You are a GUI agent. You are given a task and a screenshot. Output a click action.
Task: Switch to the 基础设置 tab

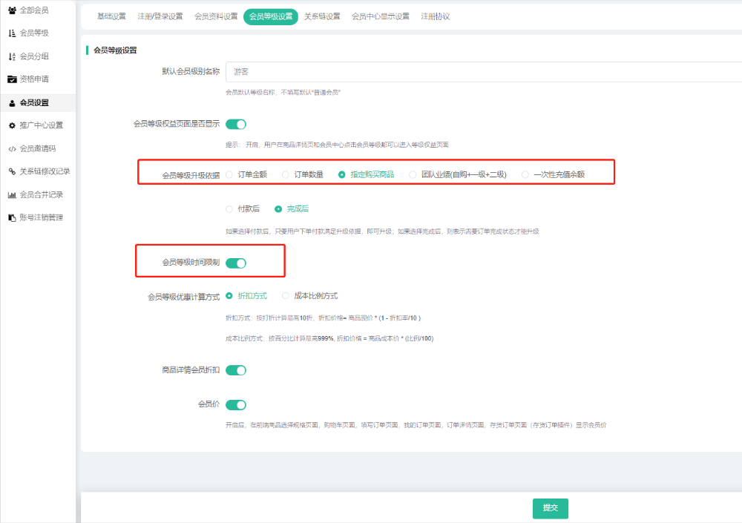point(111,16)
